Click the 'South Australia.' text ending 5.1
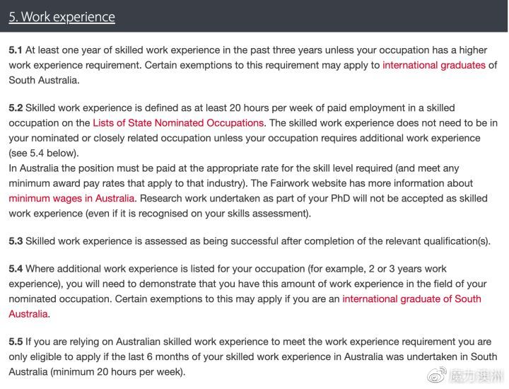 pyautogui.click(x=44, y=80)
